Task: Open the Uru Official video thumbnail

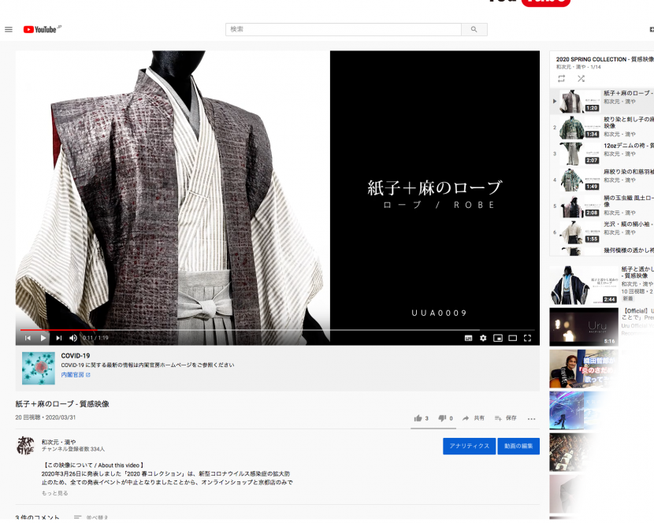Action: (584, 327)
